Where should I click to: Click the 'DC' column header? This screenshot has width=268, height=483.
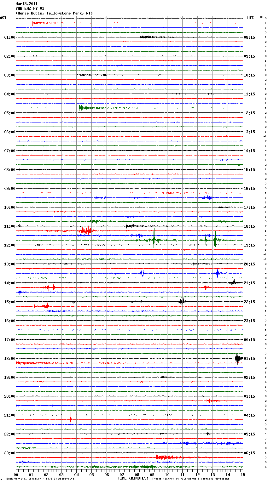pos(262,17)
